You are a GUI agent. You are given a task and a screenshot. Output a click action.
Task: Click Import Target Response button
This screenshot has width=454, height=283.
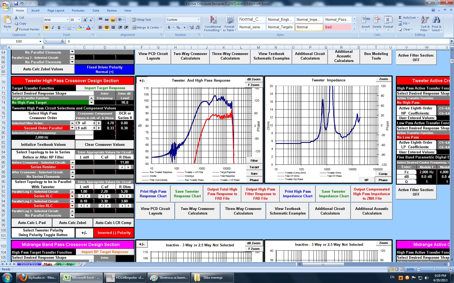(105, 88)
